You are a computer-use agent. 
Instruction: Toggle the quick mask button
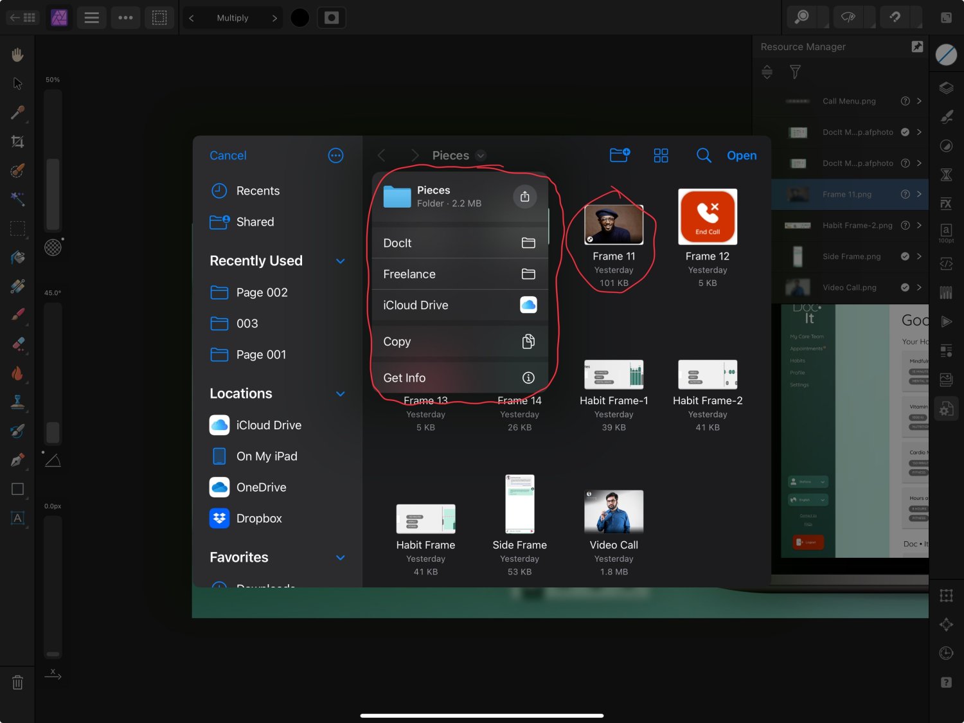click(332, 17)
